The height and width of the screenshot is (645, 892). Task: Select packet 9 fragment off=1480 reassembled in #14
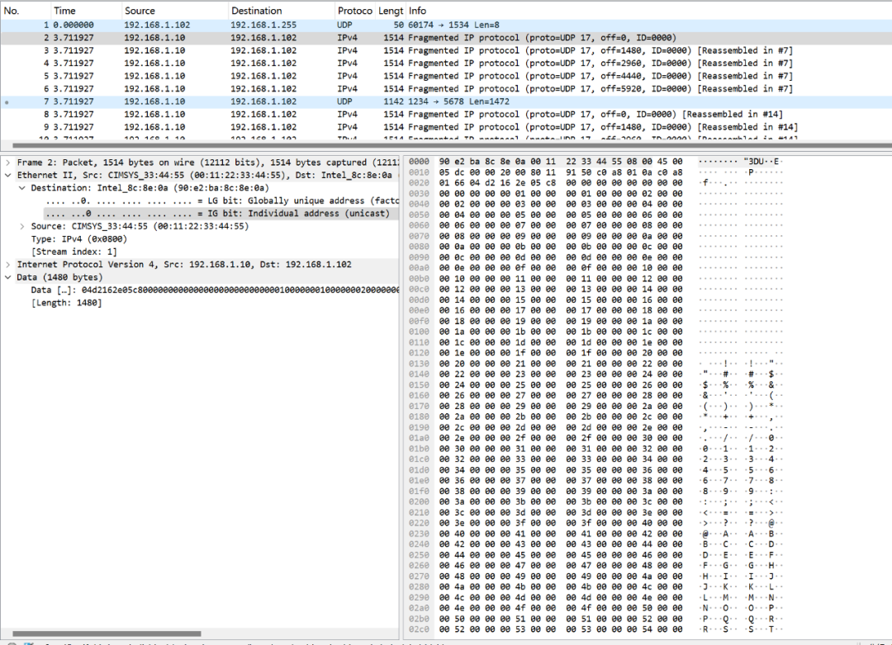[446, 127]
